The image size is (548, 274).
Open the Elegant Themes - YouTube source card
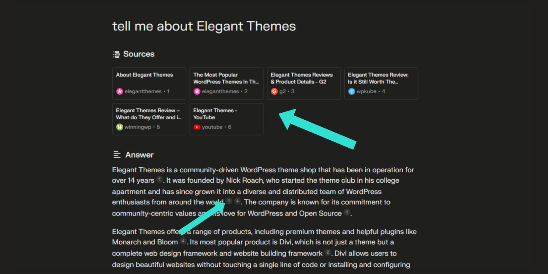[x=226, y=119]
